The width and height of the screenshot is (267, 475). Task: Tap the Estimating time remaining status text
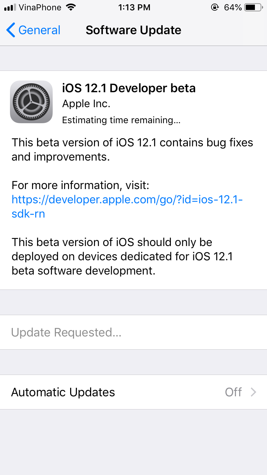pos(121,120)
